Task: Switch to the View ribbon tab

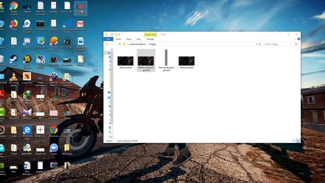Action: pyautogui.click(x=138, y=39)
